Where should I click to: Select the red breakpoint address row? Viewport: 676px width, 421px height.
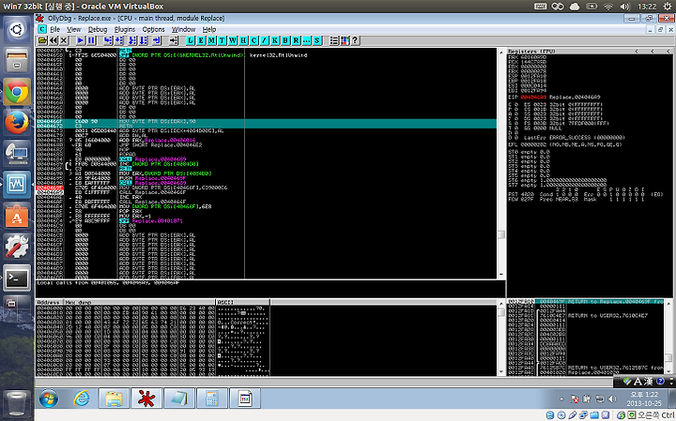[50, 188]
